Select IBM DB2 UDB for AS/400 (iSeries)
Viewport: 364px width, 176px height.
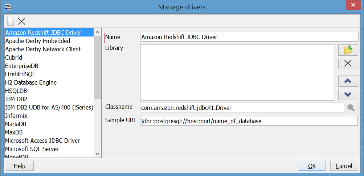[49, 108]
